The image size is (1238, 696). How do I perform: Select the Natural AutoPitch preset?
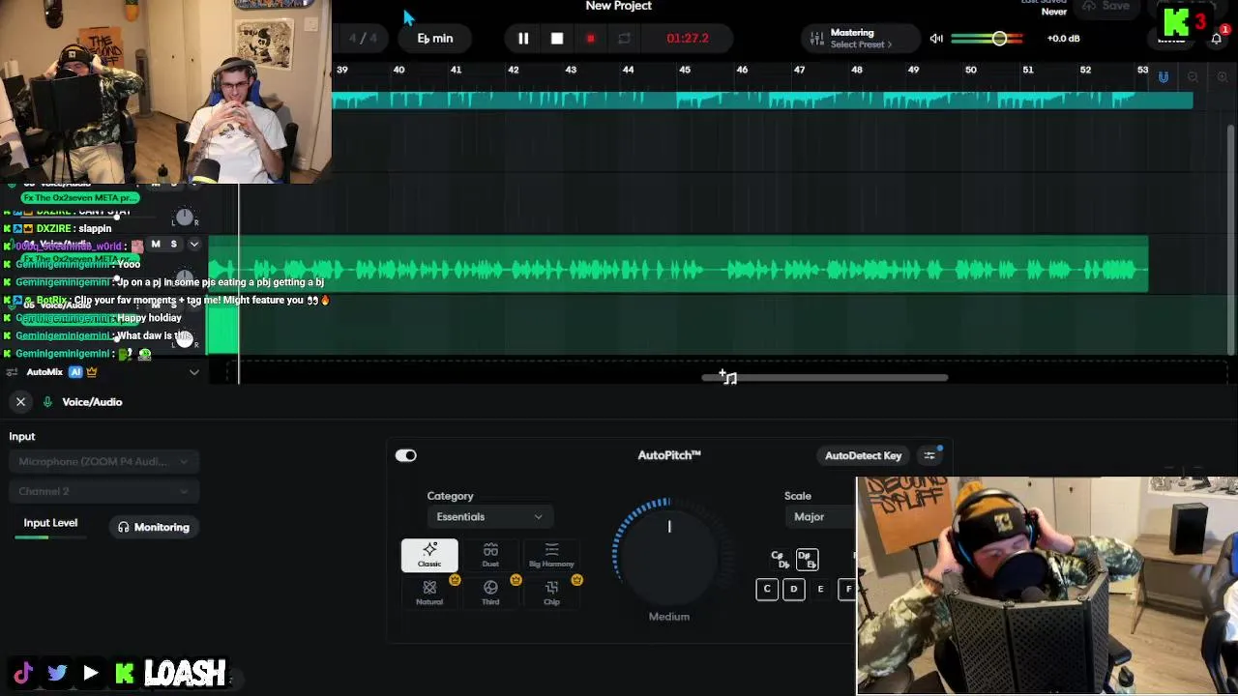coord(429,593)
